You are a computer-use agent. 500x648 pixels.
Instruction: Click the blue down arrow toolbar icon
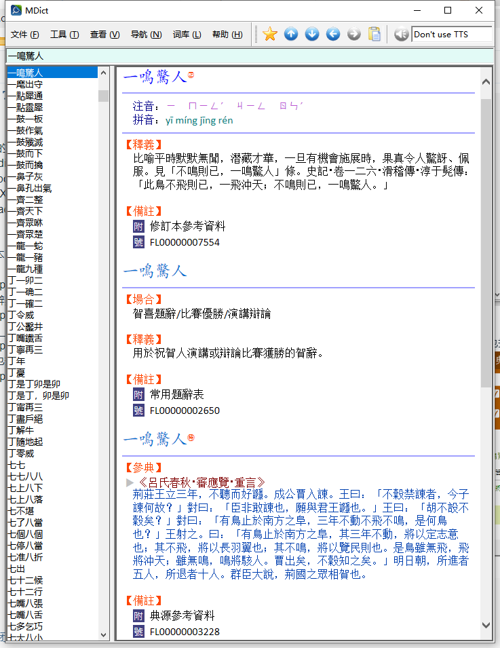pos(312,34)
